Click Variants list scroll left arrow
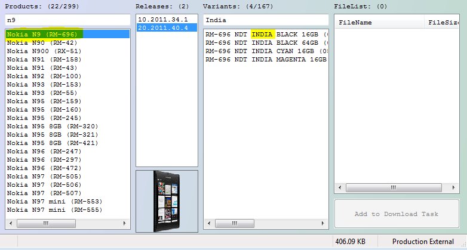Image resolution: width=467 pixels, height=250 pixels. 209,223
